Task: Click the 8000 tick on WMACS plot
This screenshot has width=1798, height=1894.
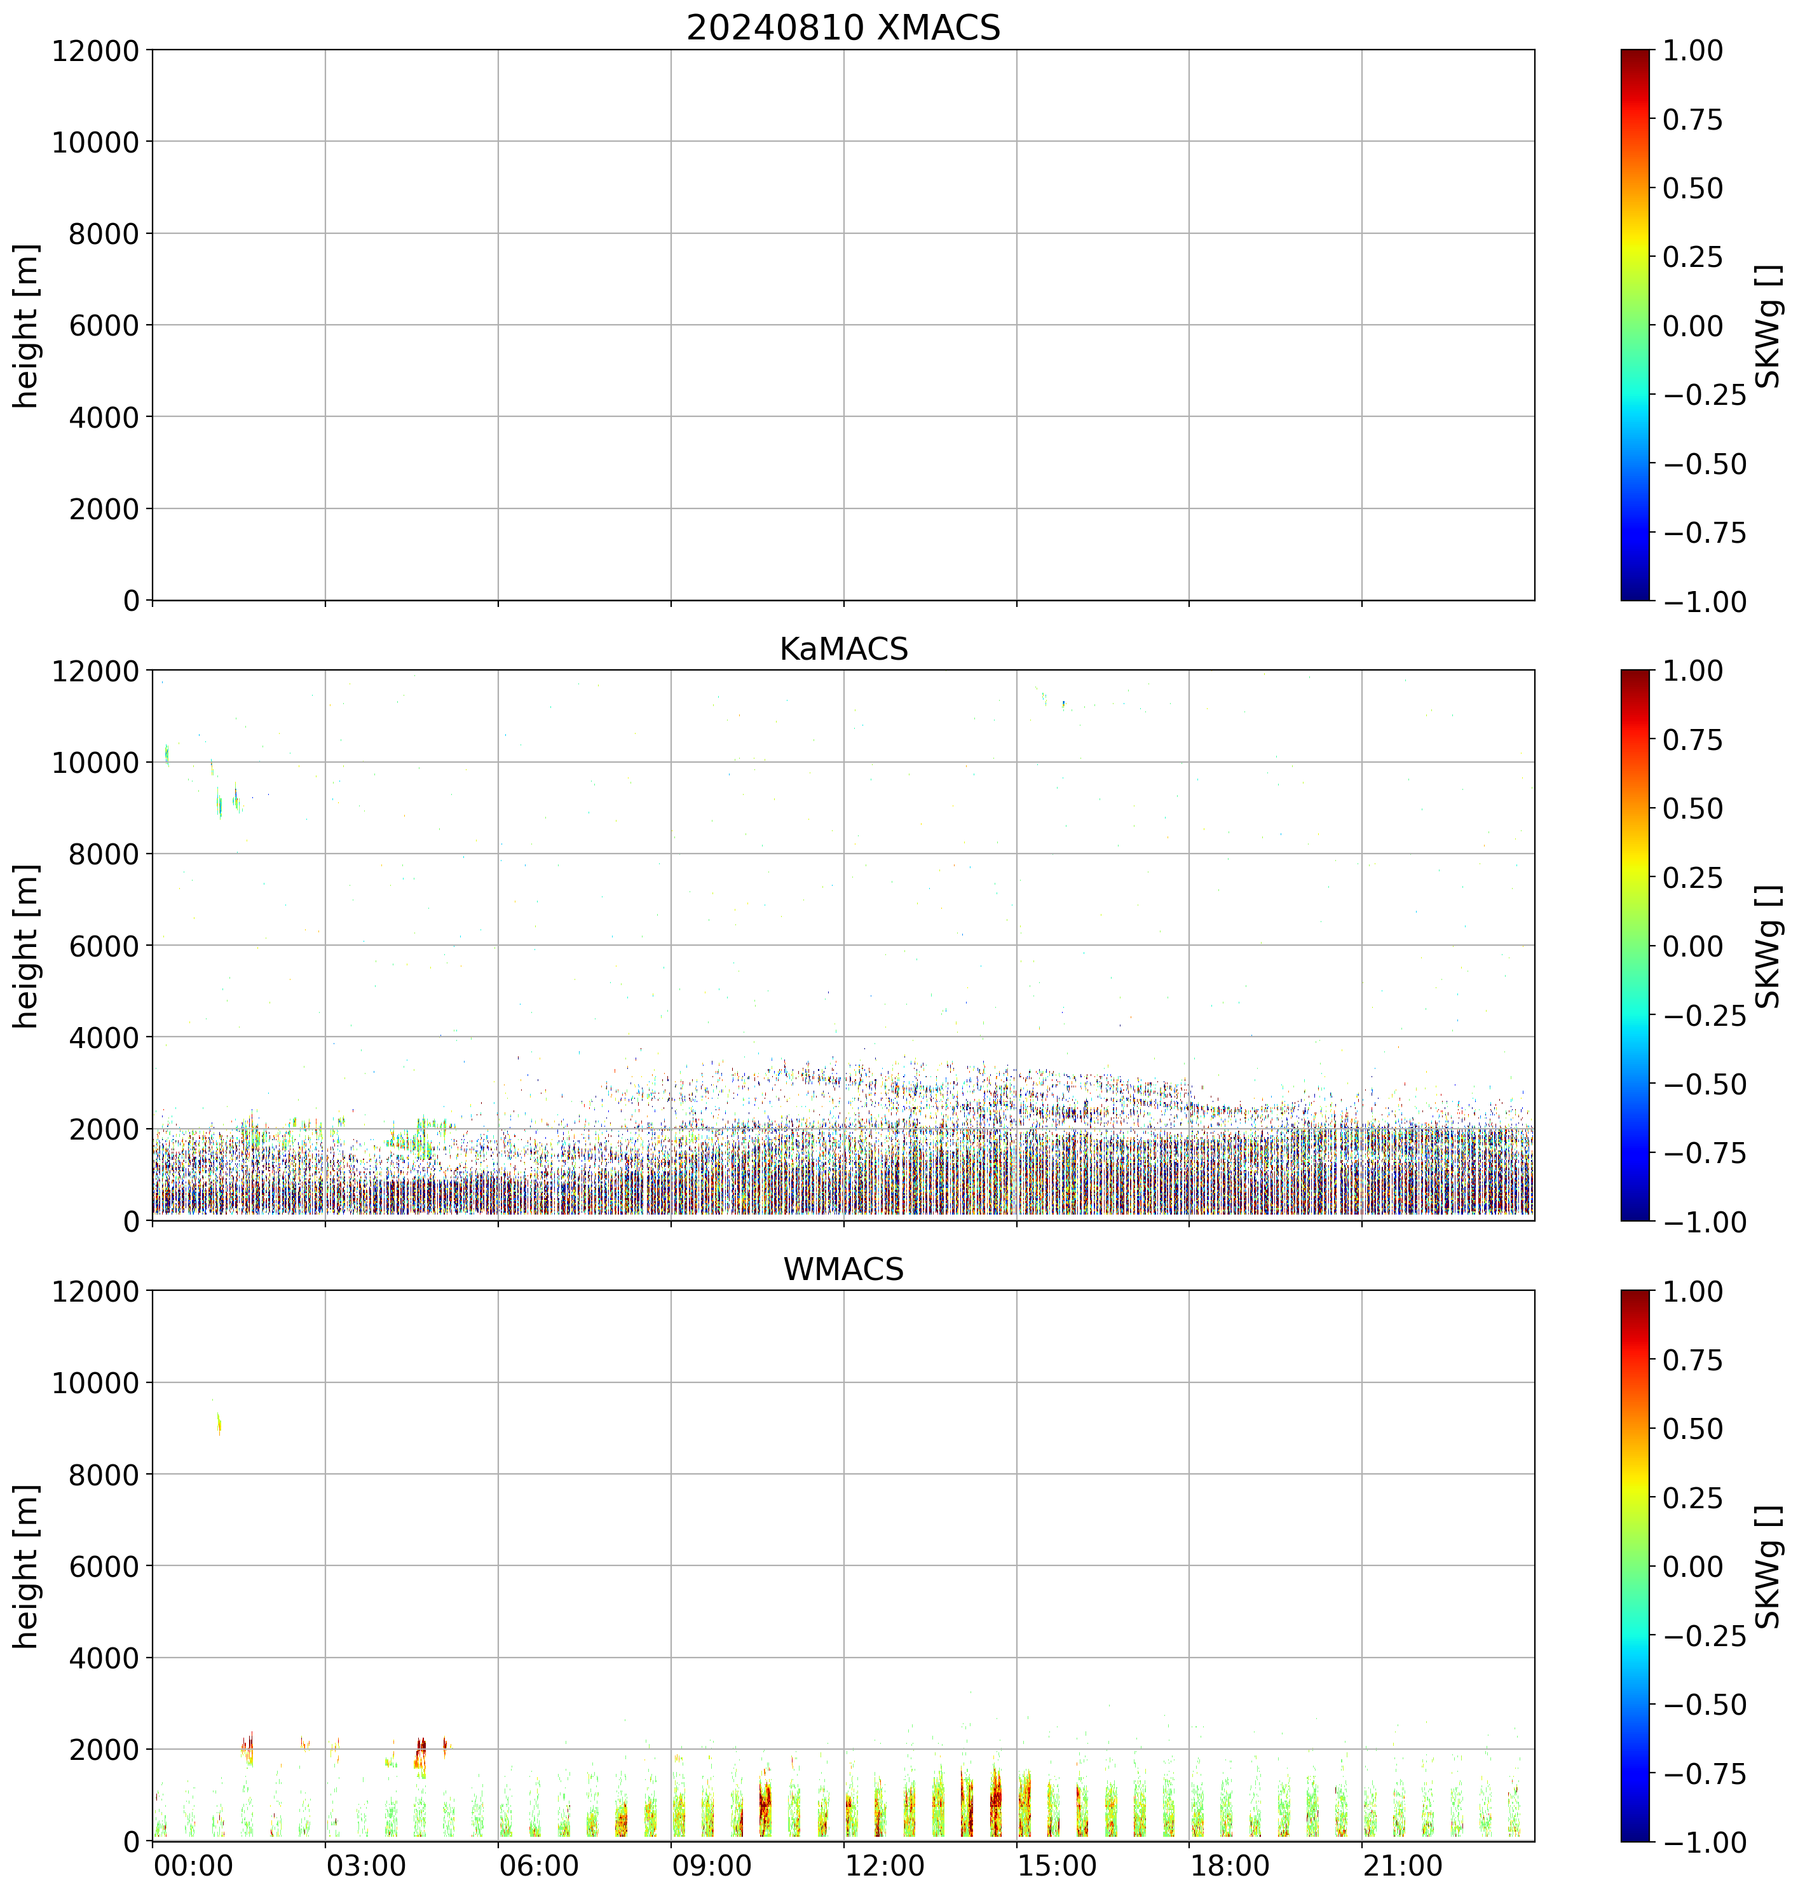Action: click(104, 1474)
